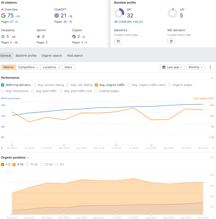Screen dimensions: 216x219
Task: Uncheck the Avg. organic traffic checkbox
Action: tap(96, 85)
